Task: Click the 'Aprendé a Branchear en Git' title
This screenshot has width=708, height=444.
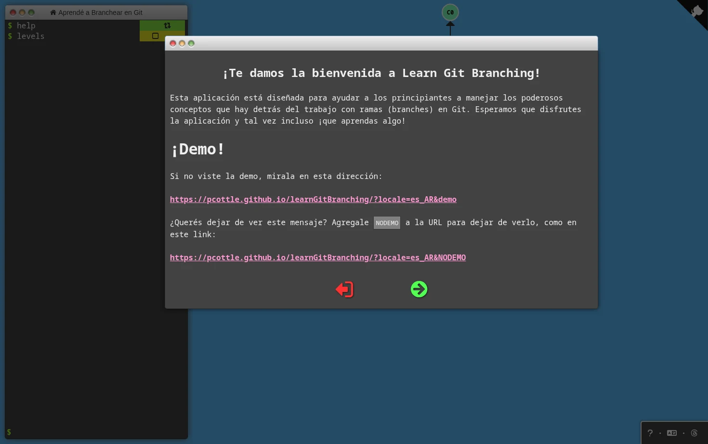Action: [100, 13]
